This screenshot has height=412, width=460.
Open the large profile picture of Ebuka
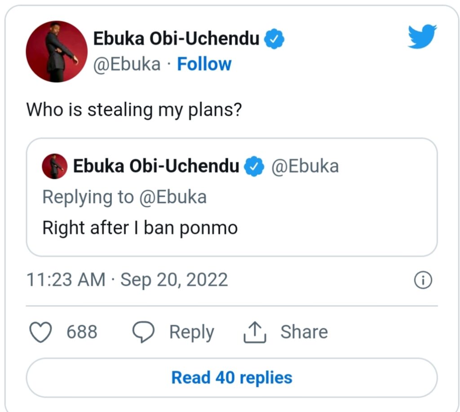(57, 51)
